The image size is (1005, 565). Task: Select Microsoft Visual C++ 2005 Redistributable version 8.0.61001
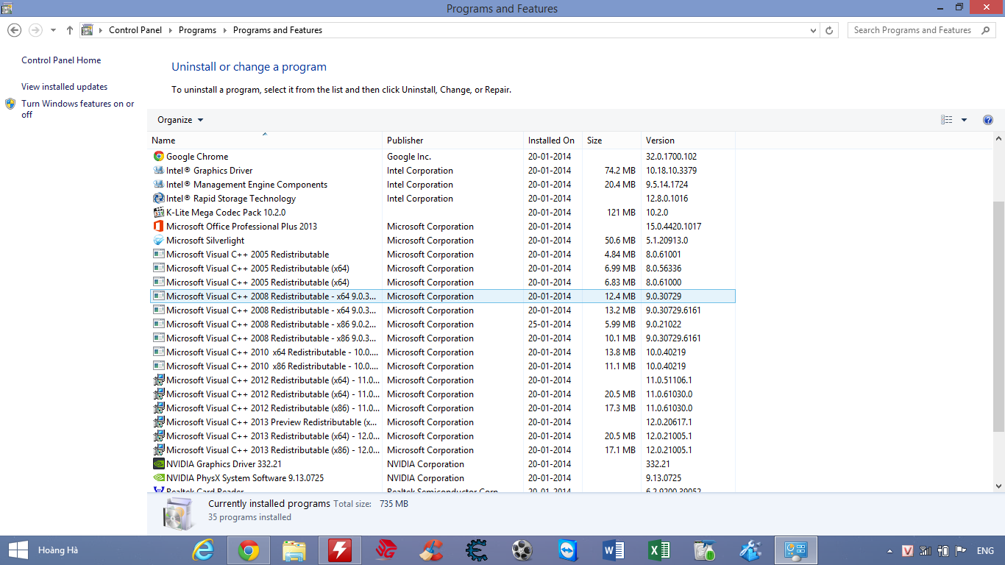(442, 254)
